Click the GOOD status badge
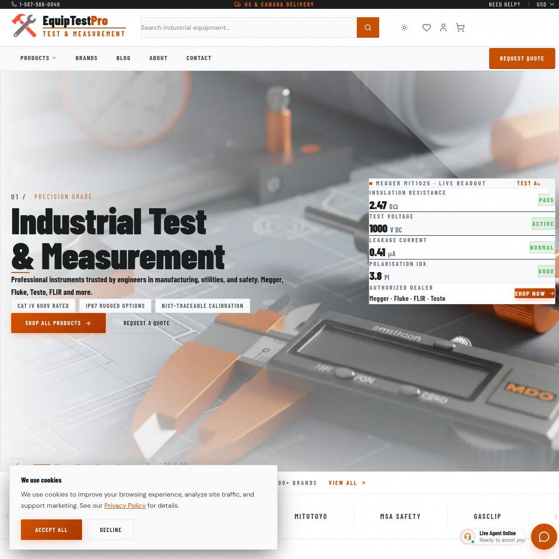Screen dimensions: 559x559 click(x=546, y=271)
